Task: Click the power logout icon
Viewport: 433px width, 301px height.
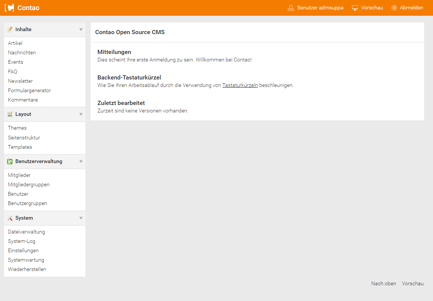Action: (x=394, y=8)
